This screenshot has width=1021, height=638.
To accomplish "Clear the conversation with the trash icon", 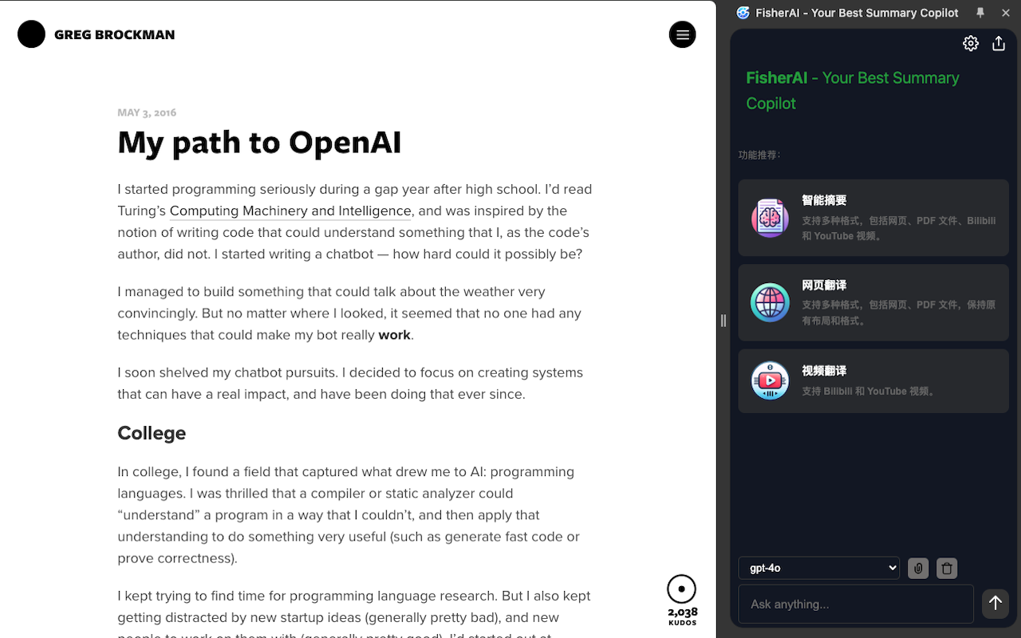I will (x=946, y=568).
